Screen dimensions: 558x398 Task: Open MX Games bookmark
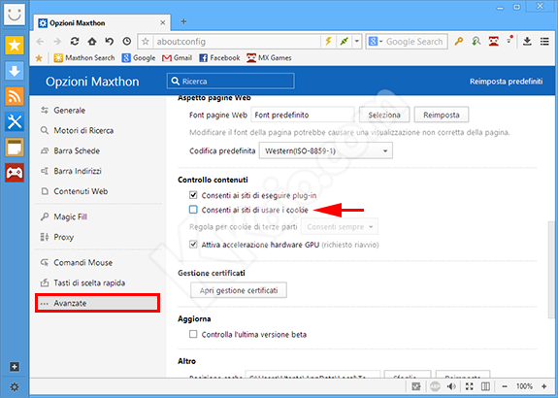point(269,57)
